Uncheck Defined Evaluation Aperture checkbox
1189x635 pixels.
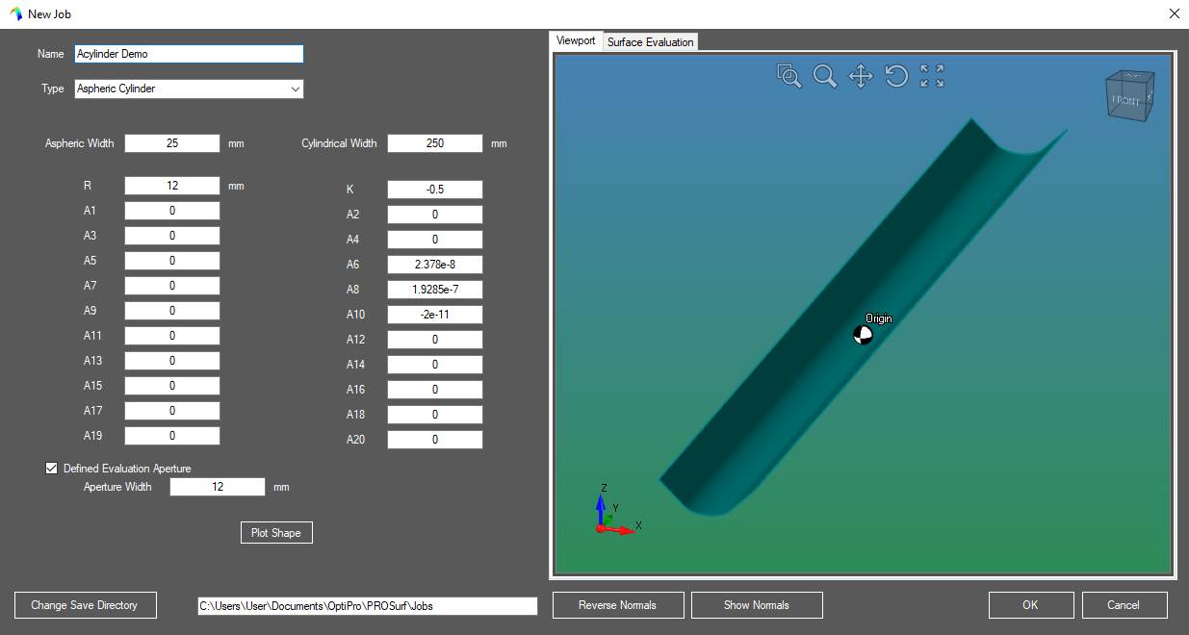pyautogui.click(x=52, y=469)
